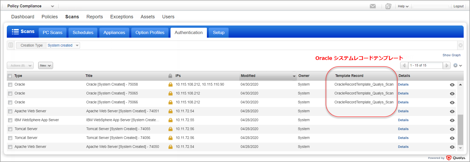Check the Tomcat Server 74056 checkbox
470x162 pixels.
pyautogui.click(x=10, y=138)
